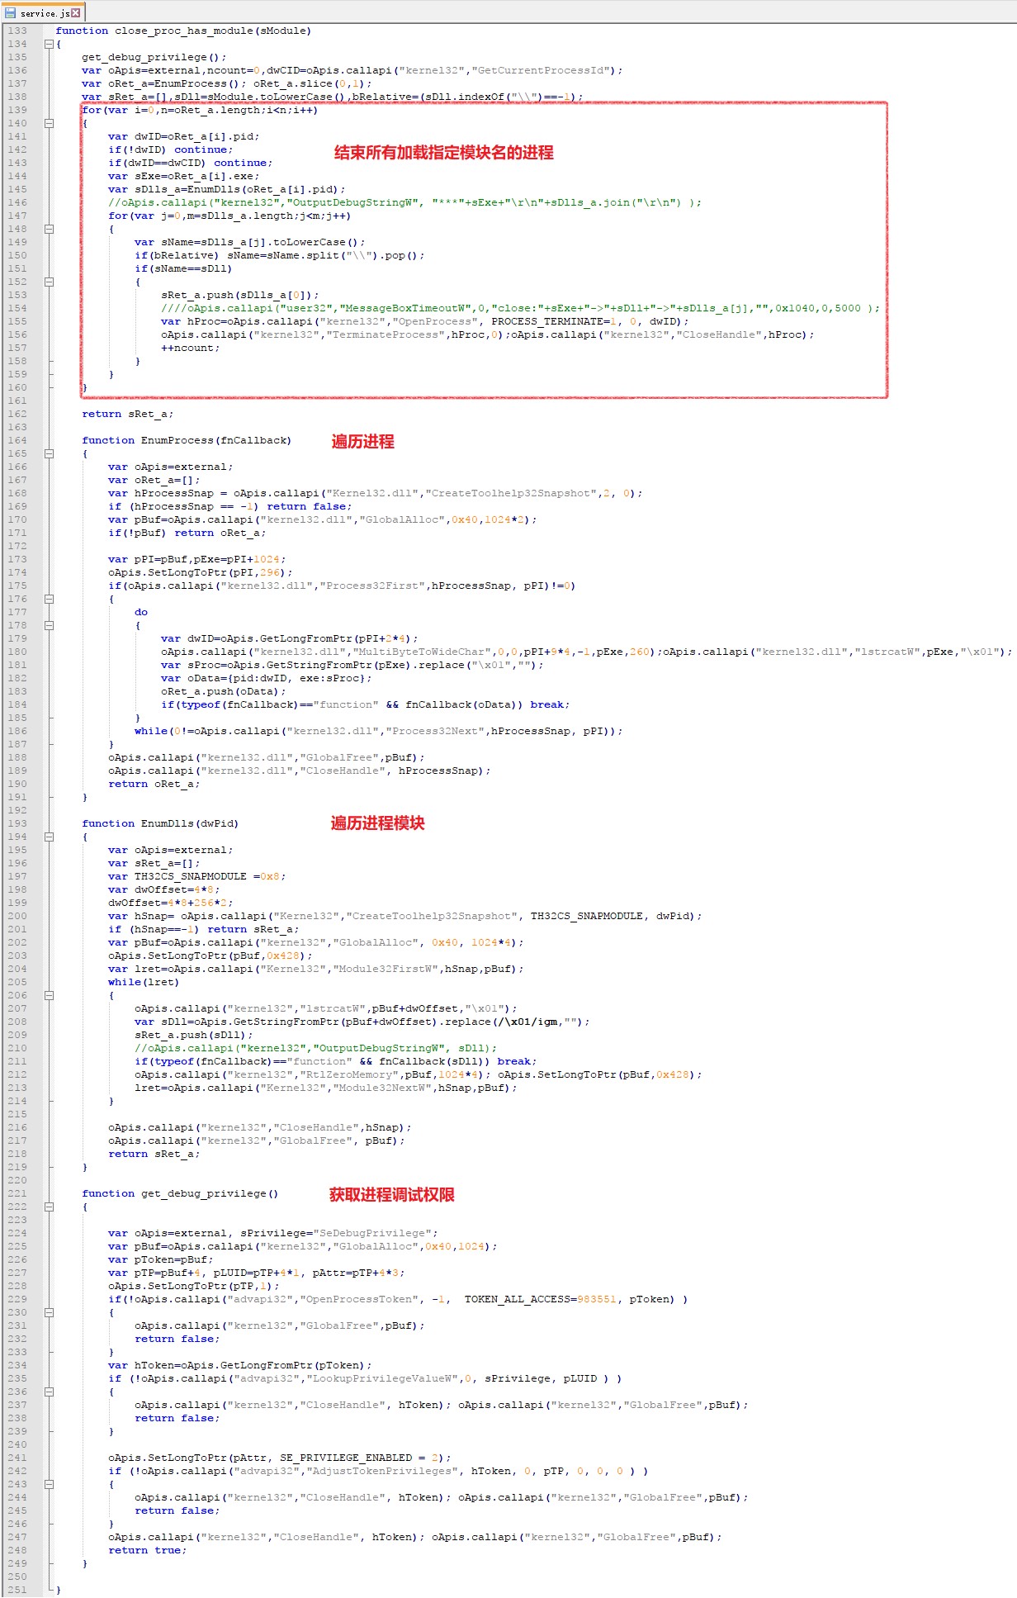Collapse the EnumDlls function fold at line 194

(49, 837)
